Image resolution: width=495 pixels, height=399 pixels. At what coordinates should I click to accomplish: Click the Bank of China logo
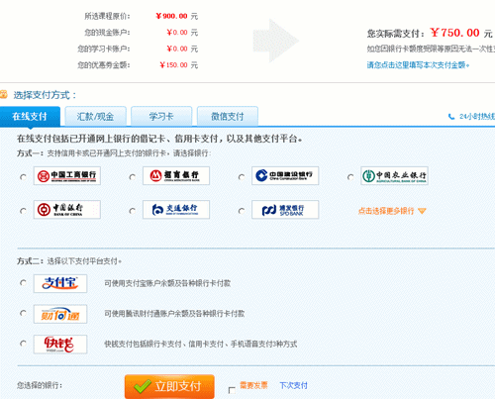67,210
